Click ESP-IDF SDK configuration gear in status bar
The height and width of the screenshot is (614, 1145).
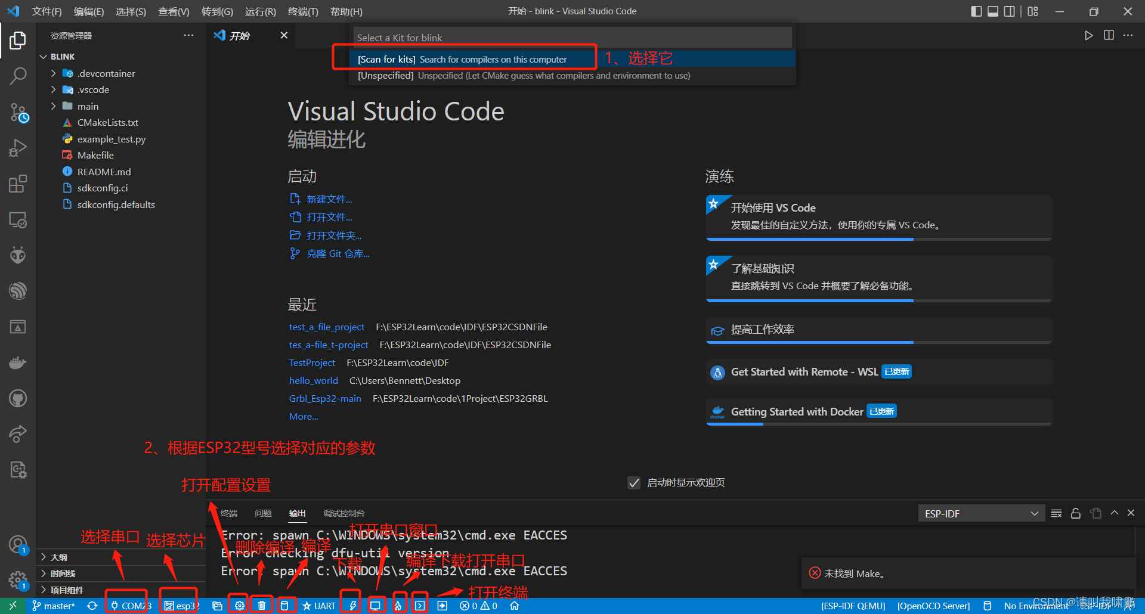(239, 606)
